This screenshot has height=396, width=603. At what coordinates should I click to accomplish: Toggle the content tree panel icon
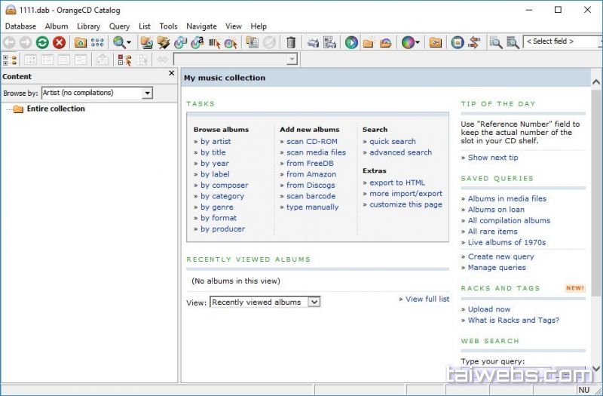point(10,60)
